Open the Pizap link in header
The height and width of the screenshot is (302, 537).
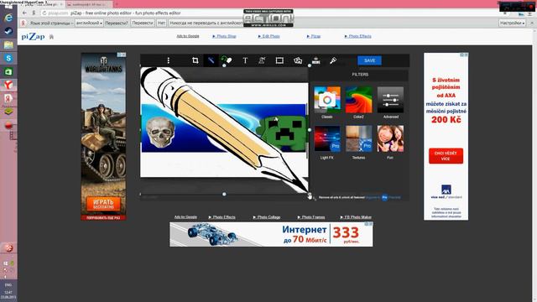click(314, 36)
